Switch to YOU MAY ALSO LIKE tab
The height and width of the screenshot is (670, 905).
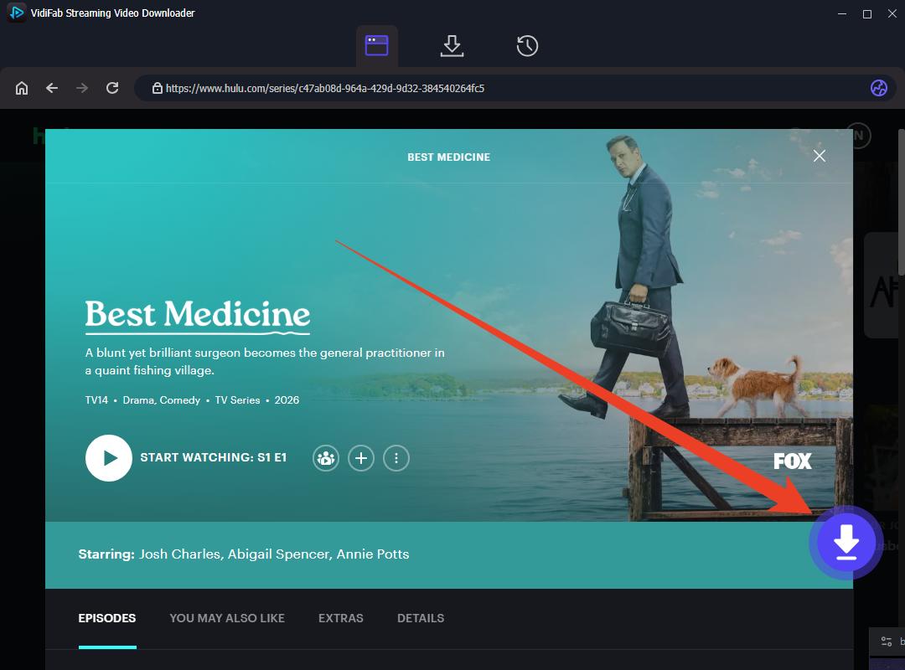pos(227,618)
